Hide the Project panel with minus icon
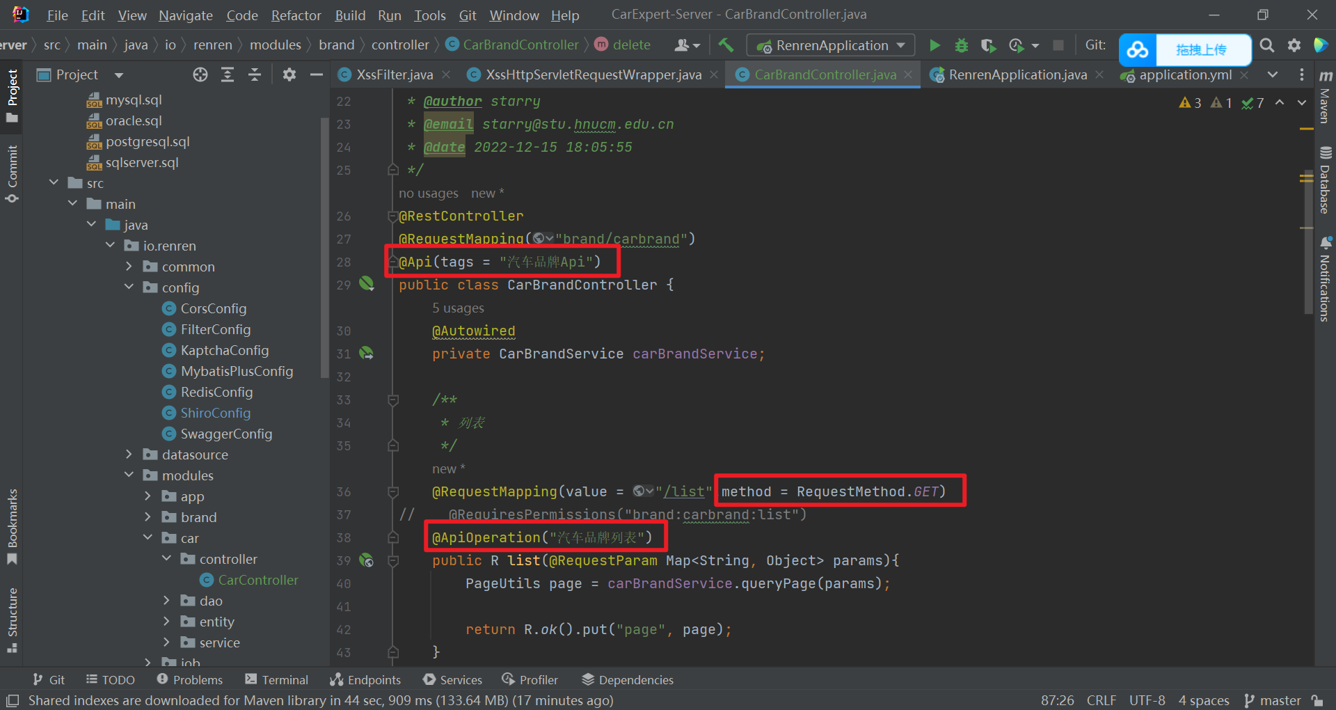 [x=316, y=74]
